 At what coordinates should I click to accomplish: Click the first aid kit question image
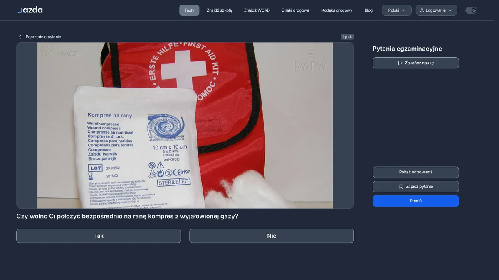coord(185,125)
